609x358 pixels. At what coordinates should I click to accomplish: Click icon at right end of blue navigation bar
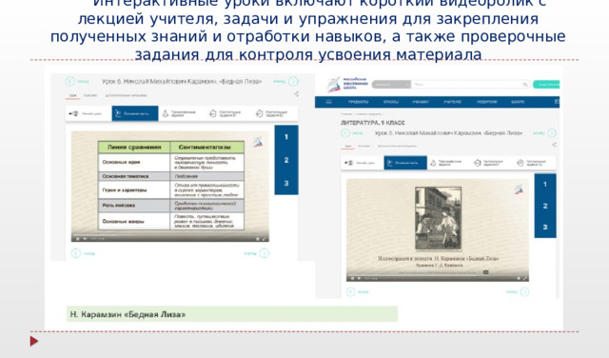pyautogui.click(x=557, y=102)
